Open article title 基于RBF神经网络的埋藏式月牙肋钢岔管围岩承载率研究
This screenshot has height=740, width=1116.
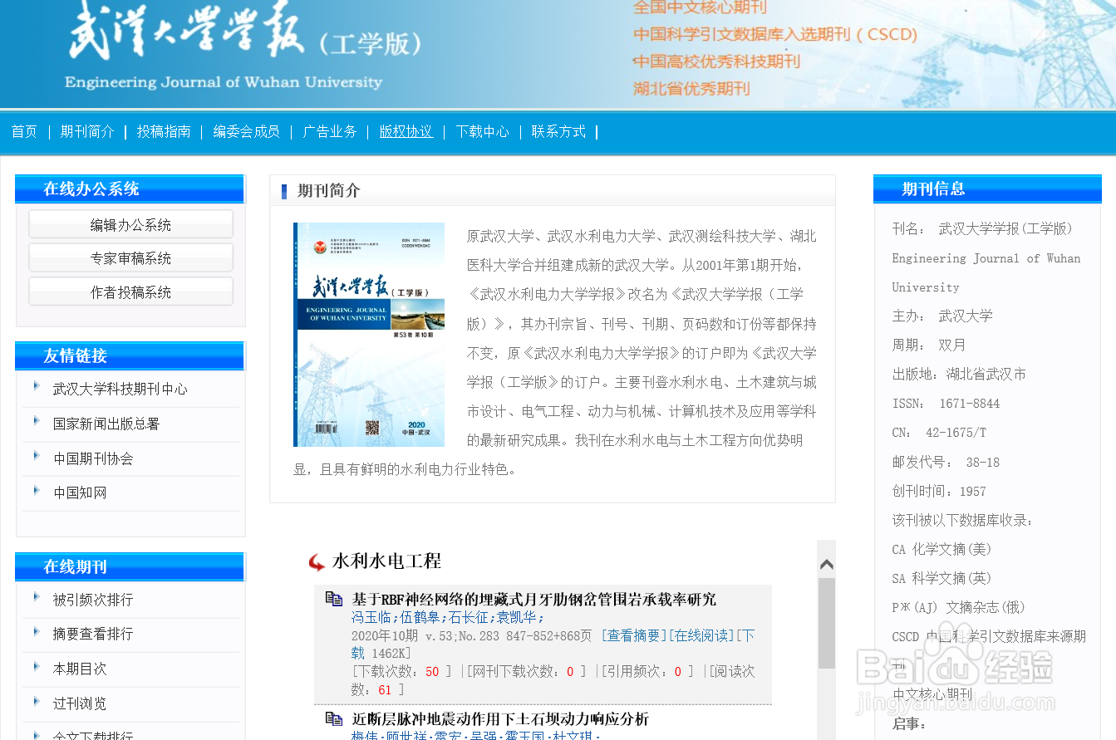coord(534,599)
